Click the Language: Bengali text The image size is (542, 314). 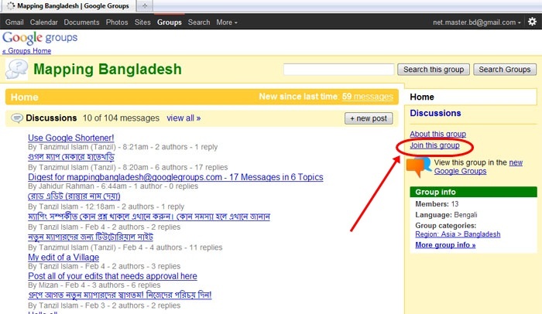(x=446, y=215)
